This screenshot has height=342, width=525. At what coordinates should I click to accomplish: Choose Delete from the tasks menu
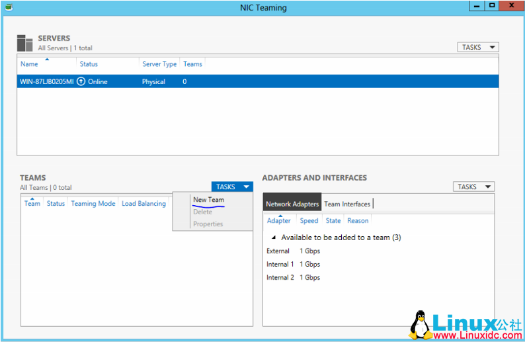pyautogui.click(x=202, y=212)
